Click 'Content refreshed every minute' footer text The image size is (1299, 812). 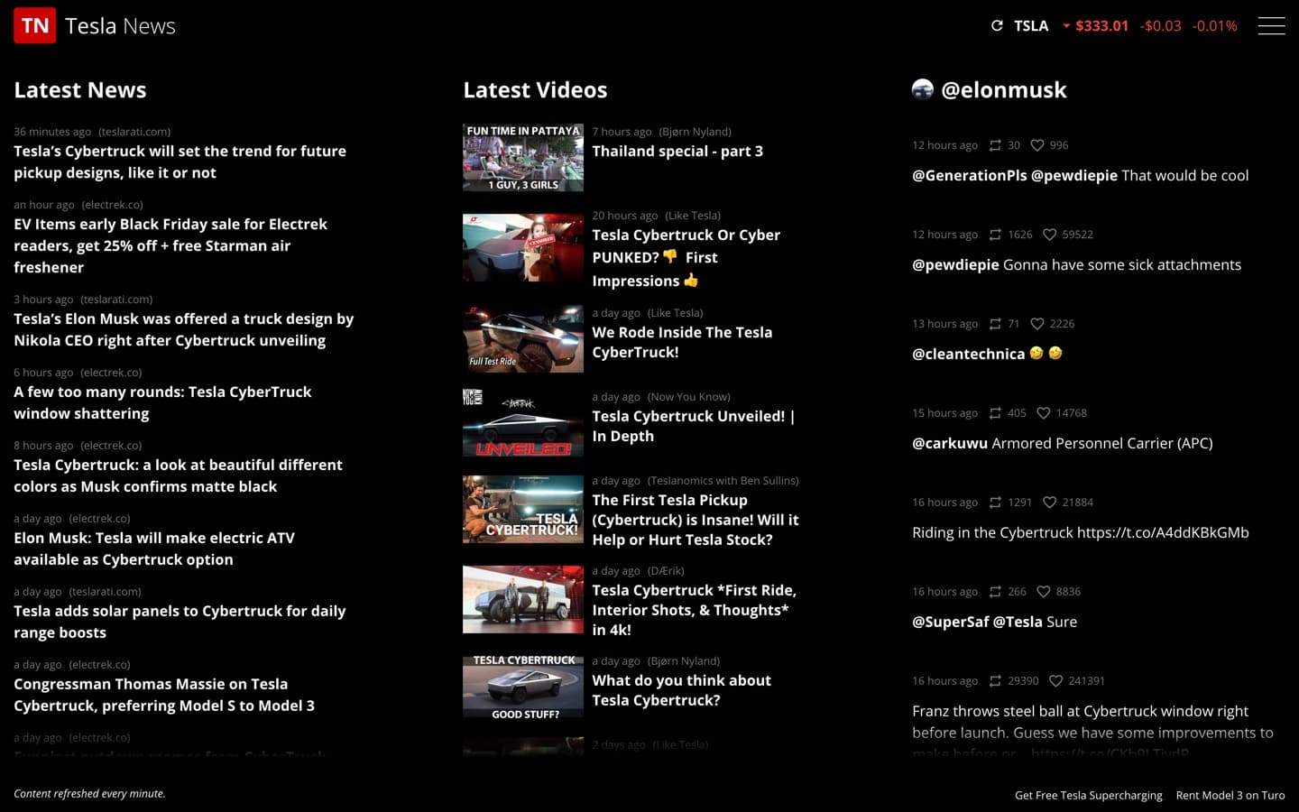coord(89,794)
